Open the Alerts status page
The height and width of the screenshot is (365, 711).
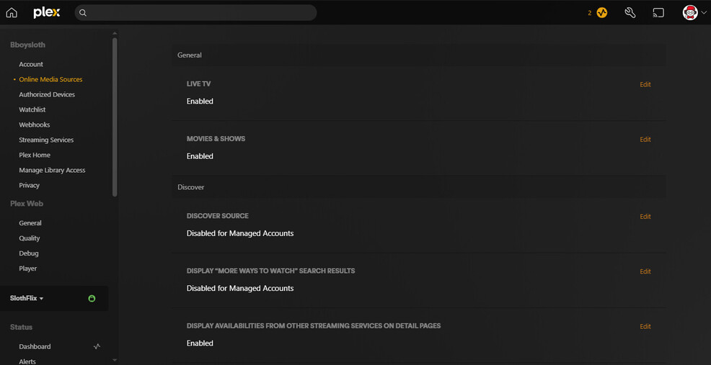click(x=27, y=361)
